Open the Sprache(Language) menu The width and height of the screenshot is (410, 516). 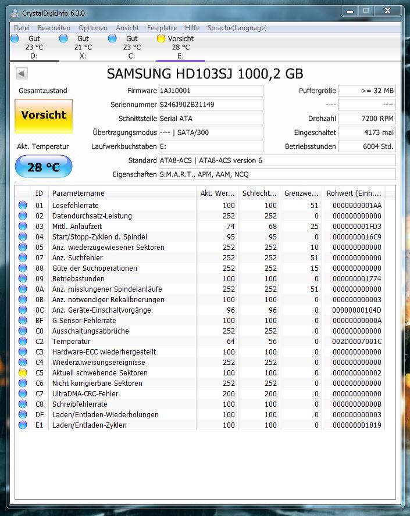(237, 28)
